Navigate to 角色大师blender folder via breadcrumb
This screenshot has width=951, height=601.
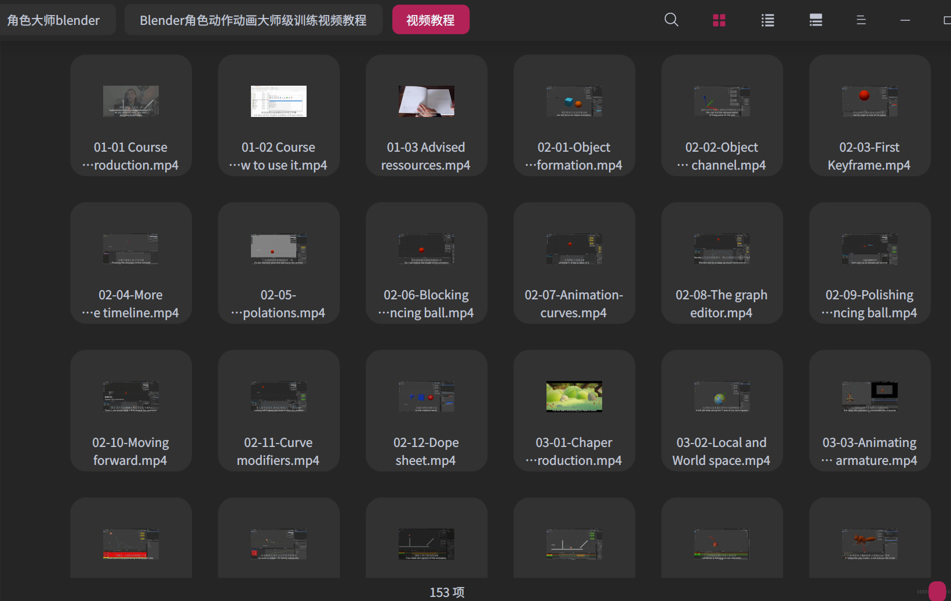[53, 19]
